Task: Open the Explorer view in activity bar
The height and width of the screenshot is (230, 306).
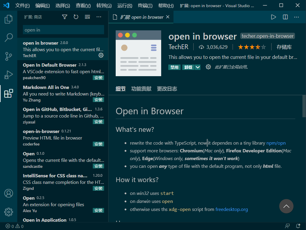Action: [8, 19]
